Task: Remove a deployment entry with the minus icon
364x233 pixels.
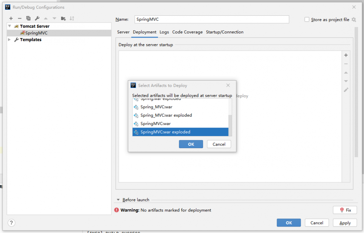Action: pyautogui.click(x=346, y=64)
